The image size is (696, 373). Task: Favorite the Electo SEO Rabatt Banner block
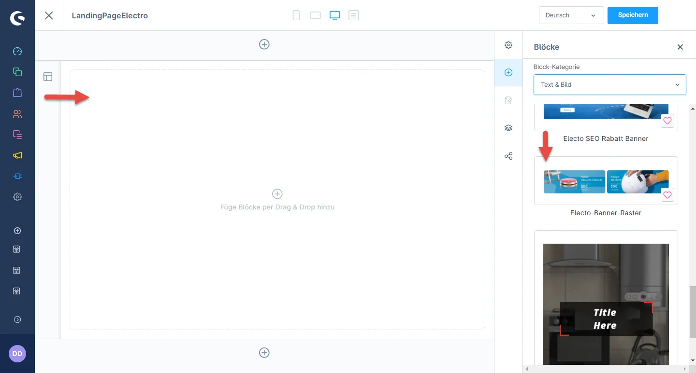click(667, 121)
